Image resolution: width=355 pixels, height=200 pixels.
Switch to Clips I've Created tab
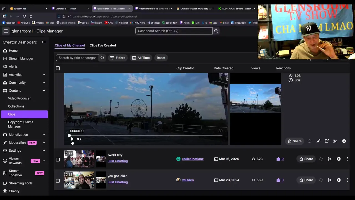pos(103,45)
